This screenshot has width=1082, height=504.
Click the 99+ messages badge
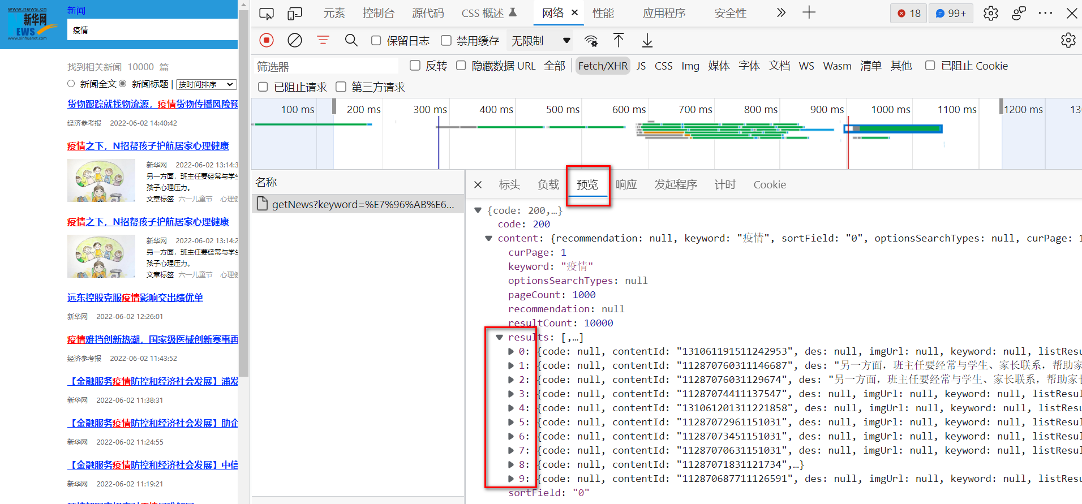click(951, 13)
